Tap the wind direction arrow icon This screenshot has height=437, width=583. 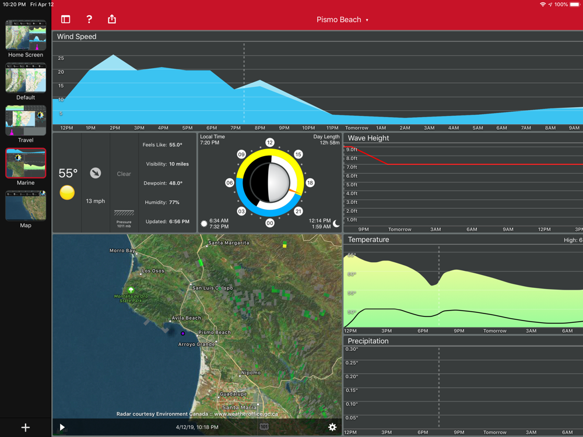96,173
